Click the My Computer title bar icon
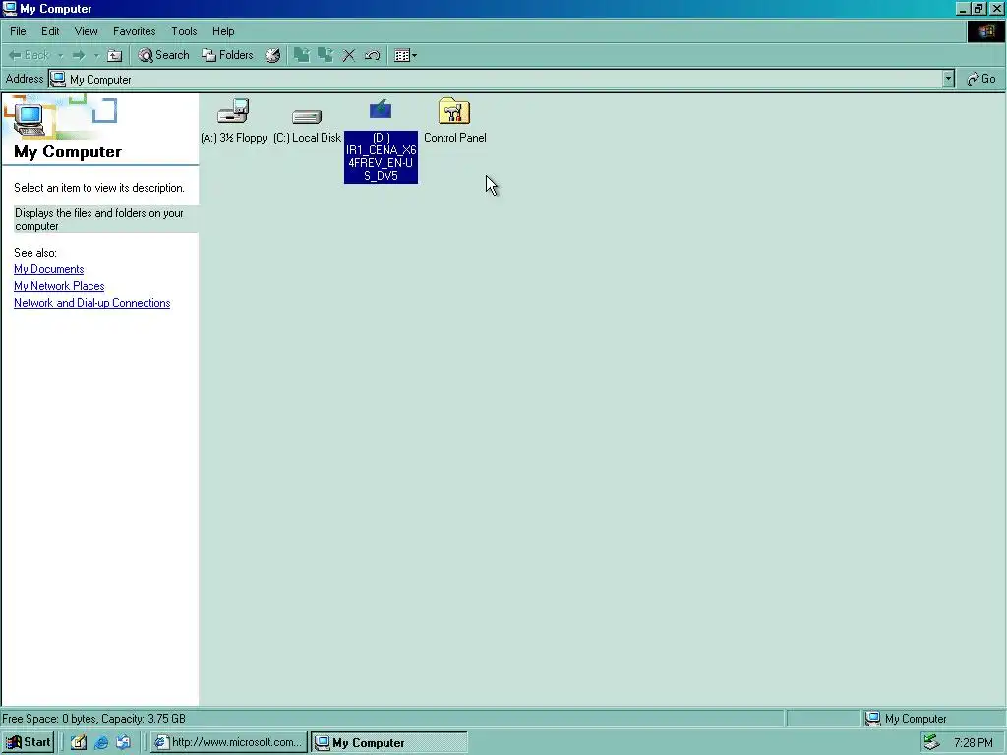 click(10, 8)
